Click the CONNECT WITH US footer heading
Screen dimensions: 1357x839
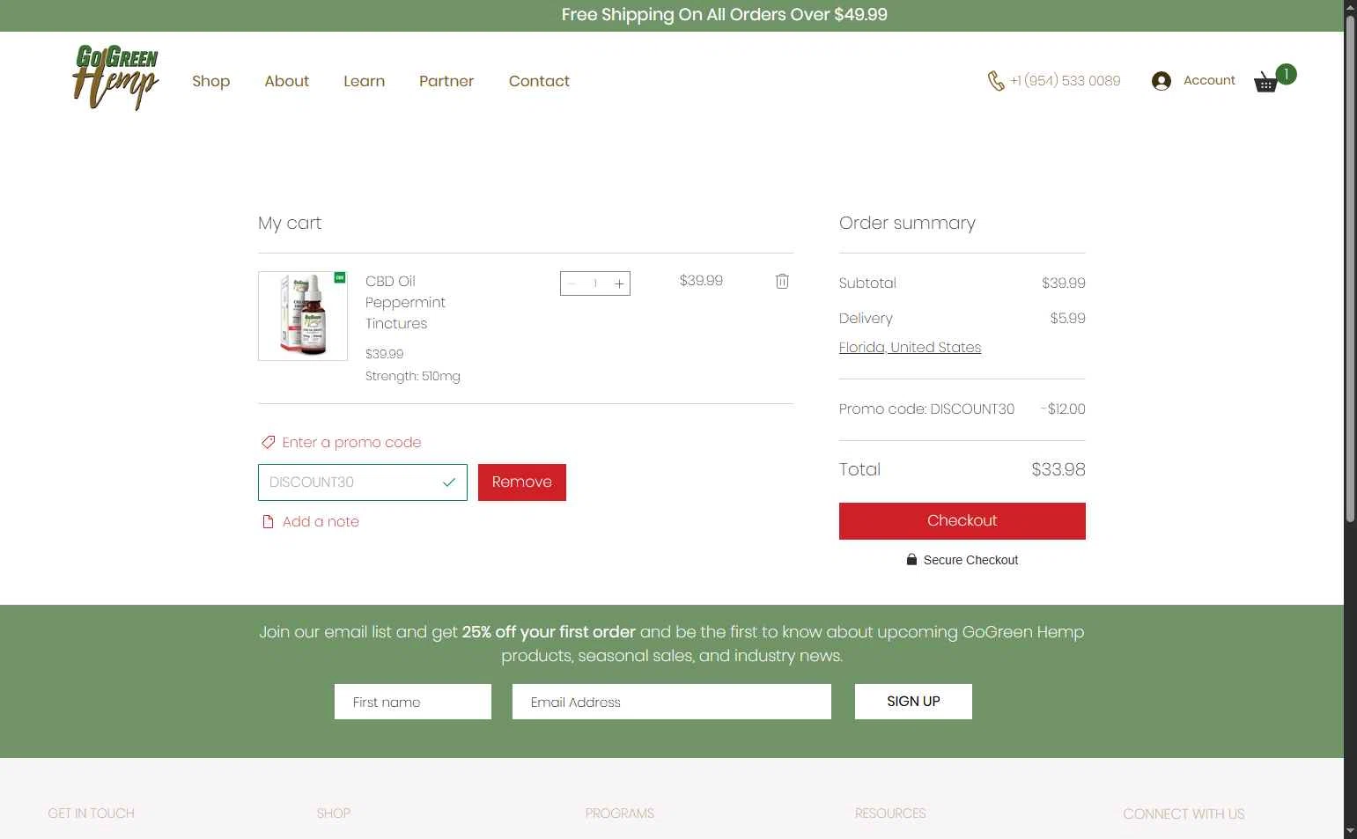click(1184, 813)
